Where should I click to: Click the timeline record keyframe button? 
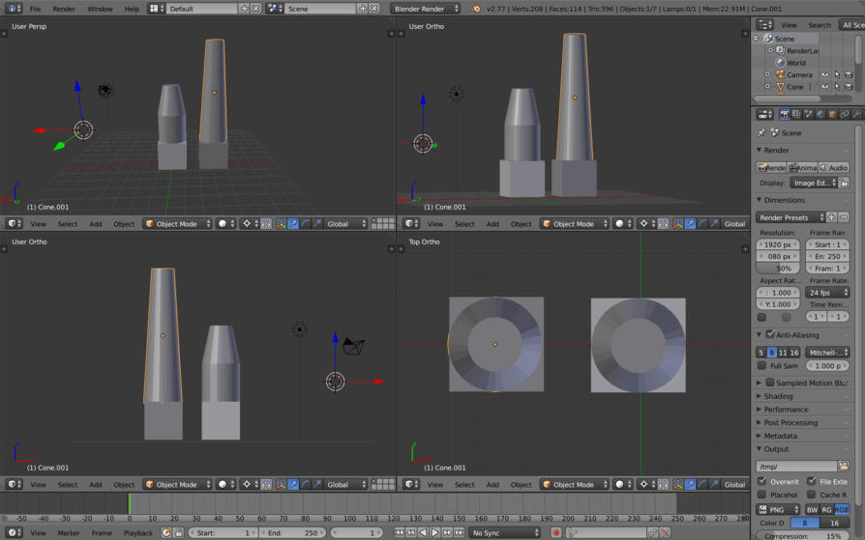click(x=555, y=532)
